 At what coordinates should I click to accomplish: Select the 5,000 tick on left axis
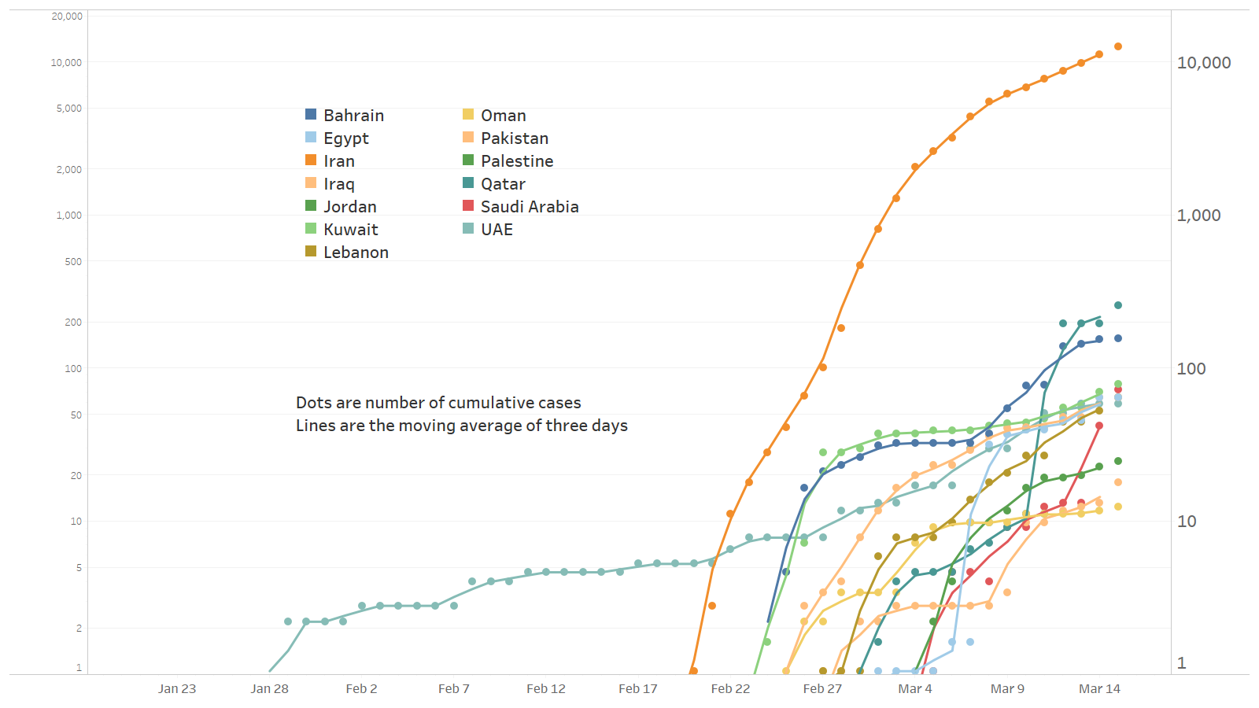coord(68,109)
